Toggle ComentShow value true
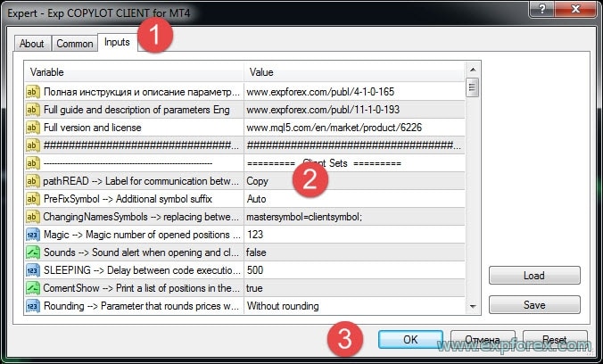The image size is (603, 364). click(x=254, y=288)
